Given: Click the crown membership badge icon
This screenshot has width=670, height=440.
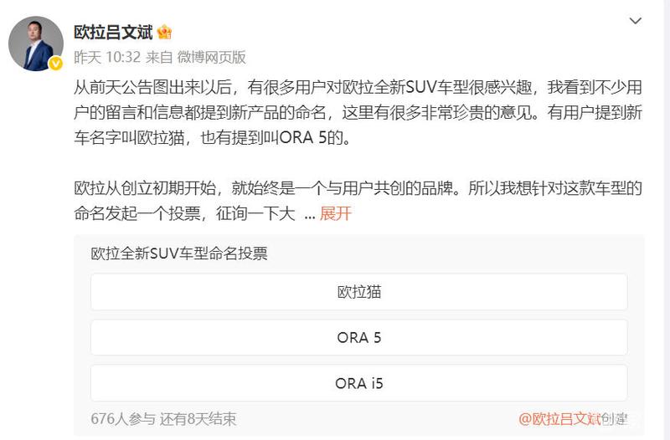Looking at the screenshot, I should point(164,32).
